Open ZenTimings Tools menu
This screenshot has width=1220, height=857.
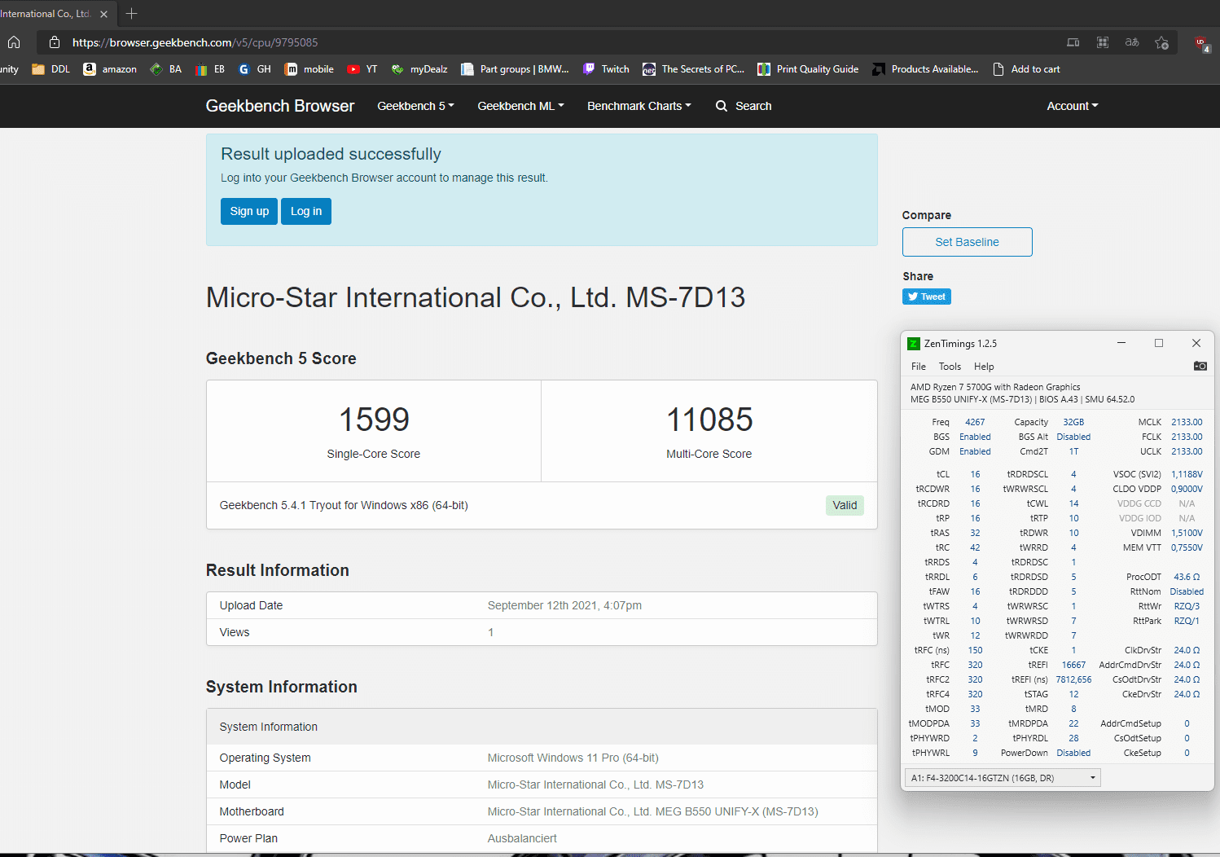pos(950,367)
